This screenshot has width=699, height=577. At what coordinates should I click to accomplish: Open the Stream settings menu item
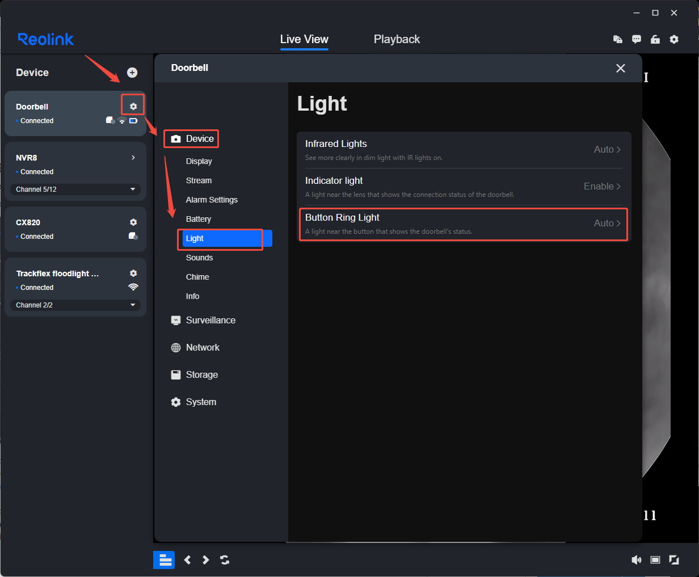pyautogui.click(x=199, y=180)
